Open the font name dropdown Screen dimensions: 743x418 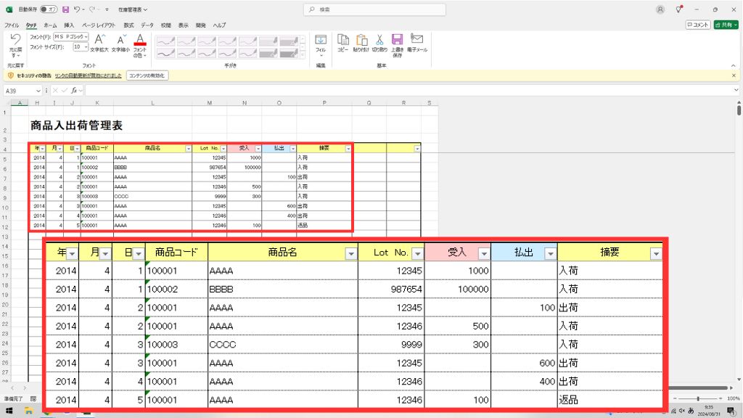(86, 36)
